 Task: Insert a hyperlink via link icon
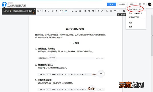coord(115,11)
